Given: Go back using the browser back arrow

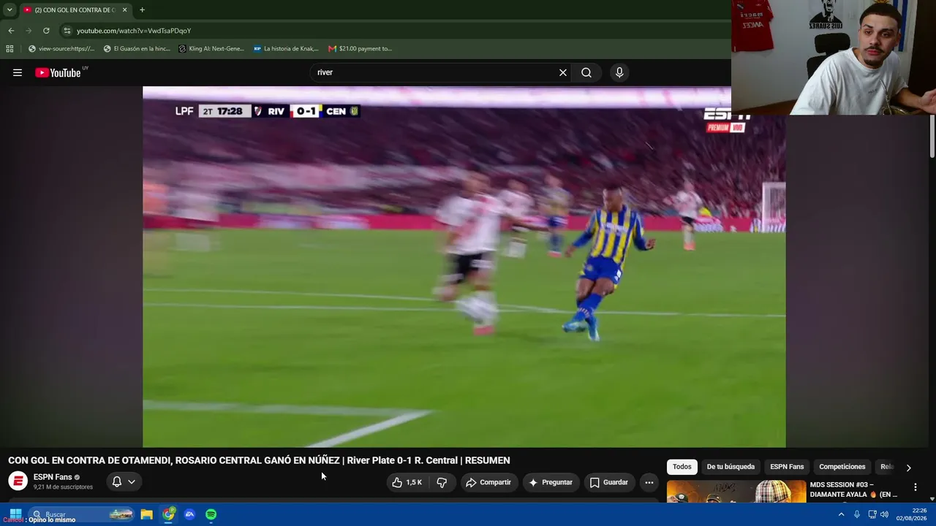Looking at the screenshot, I should (11, 31).
